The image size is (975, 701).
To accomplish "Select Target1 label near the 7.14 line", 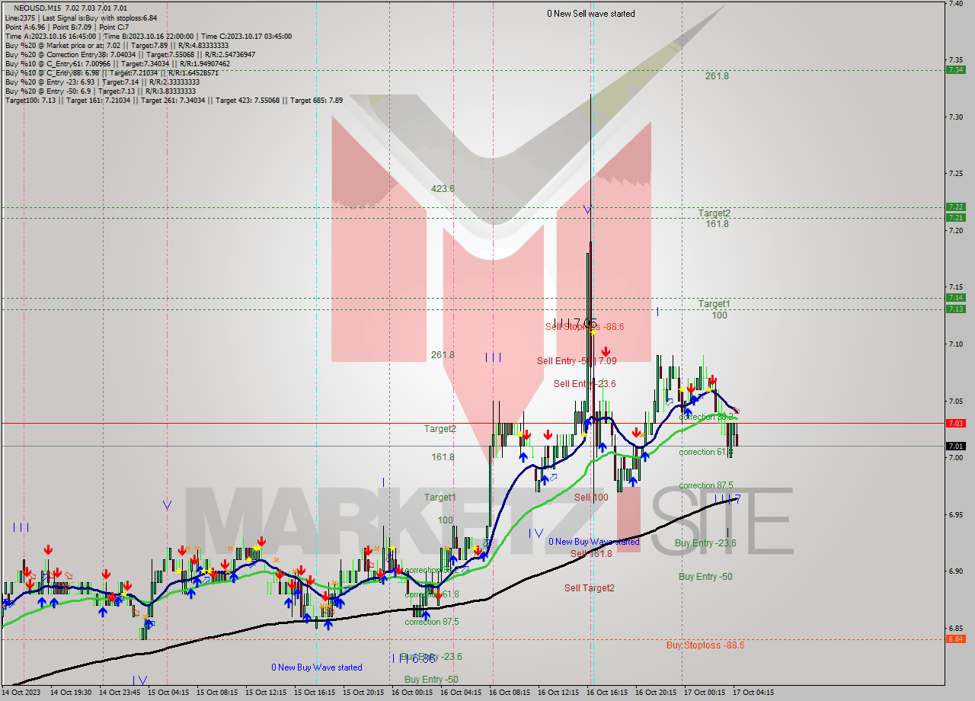I will 714,304.
